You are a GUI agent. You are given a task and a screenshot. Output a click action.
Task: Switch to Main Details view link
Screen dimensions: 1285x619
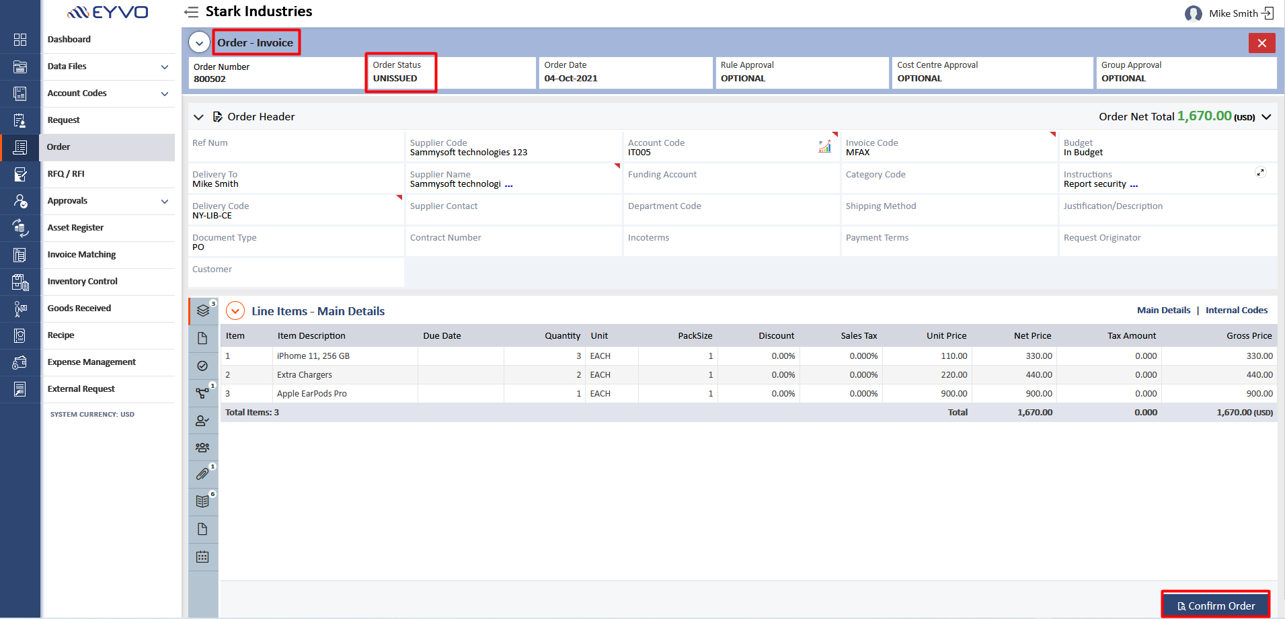point(1163,311)
